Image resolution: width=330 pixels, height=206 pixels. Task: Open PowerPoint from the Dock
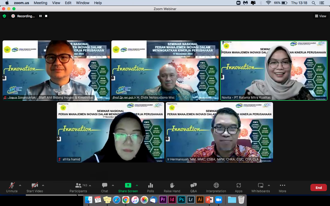pyautogui.click(x=209, y=200)
